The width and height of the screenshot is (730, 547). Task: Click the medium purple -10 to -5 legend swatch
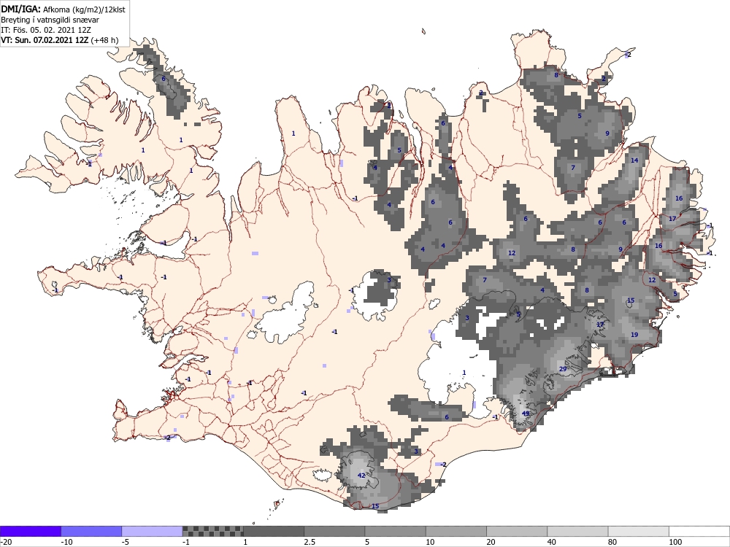[x=91, y=531]
